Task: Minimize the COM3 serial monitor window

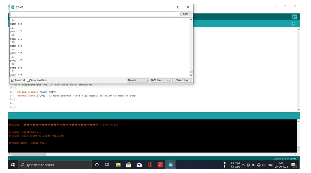Action: coord(169,7)
